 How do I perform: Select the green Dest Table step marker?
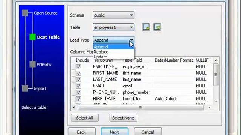(32, 37)
